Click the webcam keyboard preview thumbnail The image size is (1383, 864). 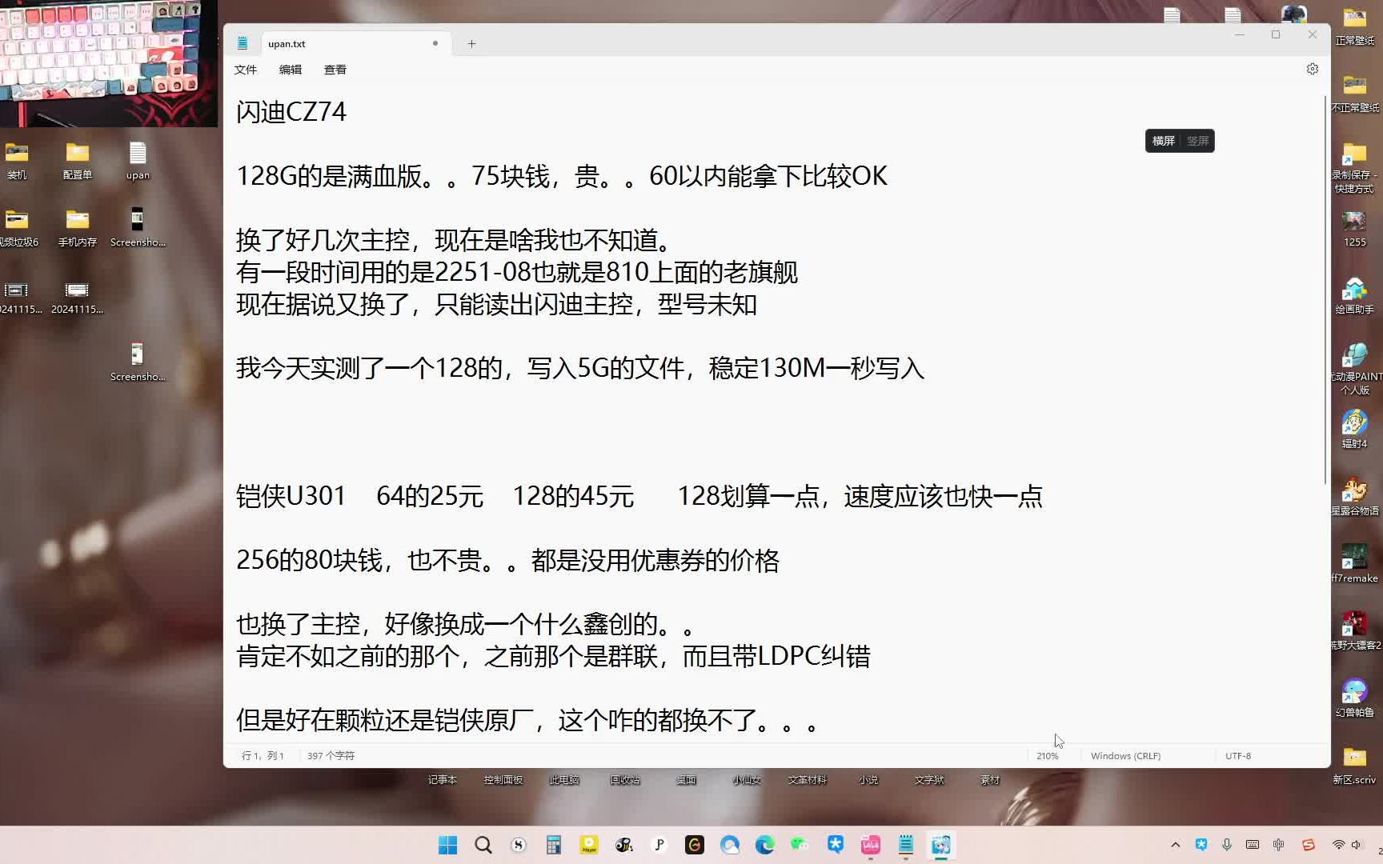point(108,63)
